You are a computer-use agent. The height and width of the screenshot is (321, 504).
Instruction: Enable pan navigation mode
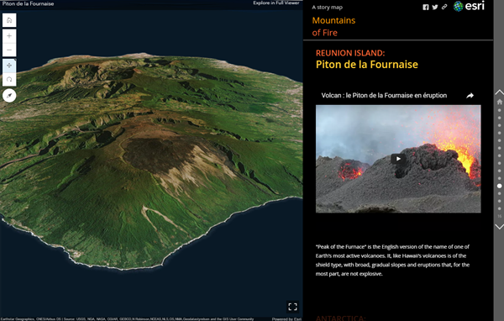tap(9, 66)
